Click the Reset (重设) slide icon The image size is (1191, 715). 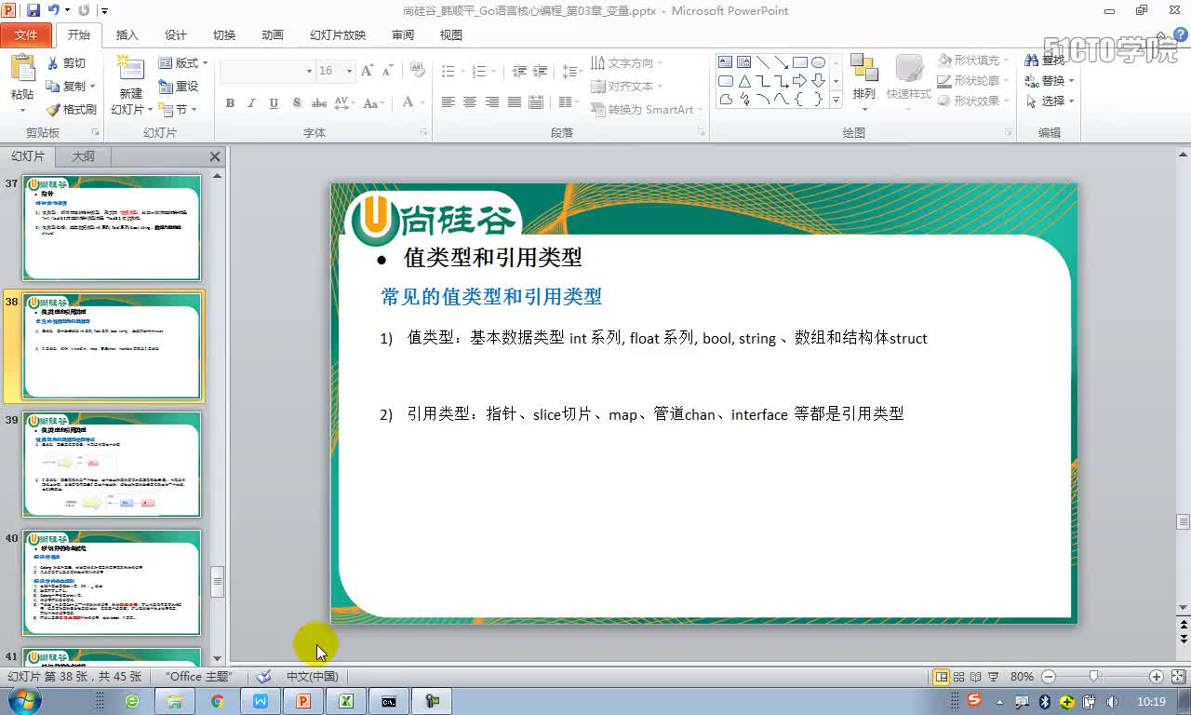(x=166, y=86)
